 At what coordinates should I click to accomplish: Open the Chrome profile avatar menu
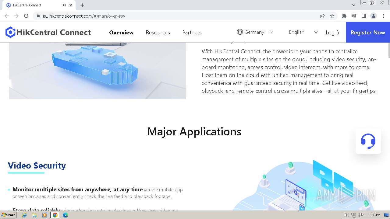pos(374,16)
